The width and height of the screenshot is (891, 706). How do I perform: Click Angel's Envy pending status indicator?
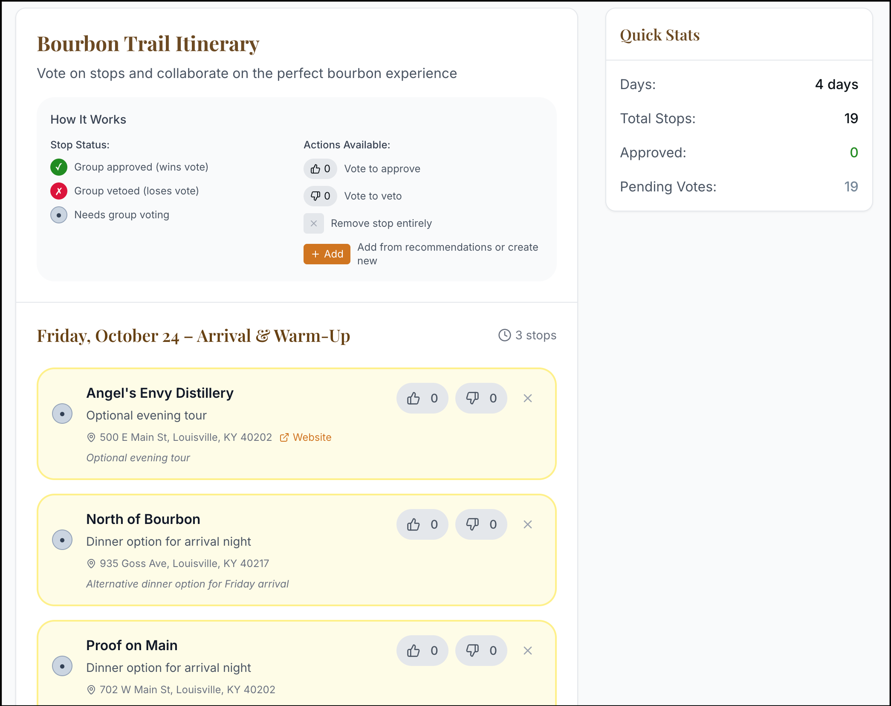coord(62,414)
